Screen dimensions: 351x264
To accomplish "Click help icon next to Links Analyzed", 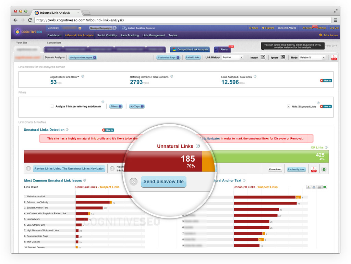I will 255,76.
